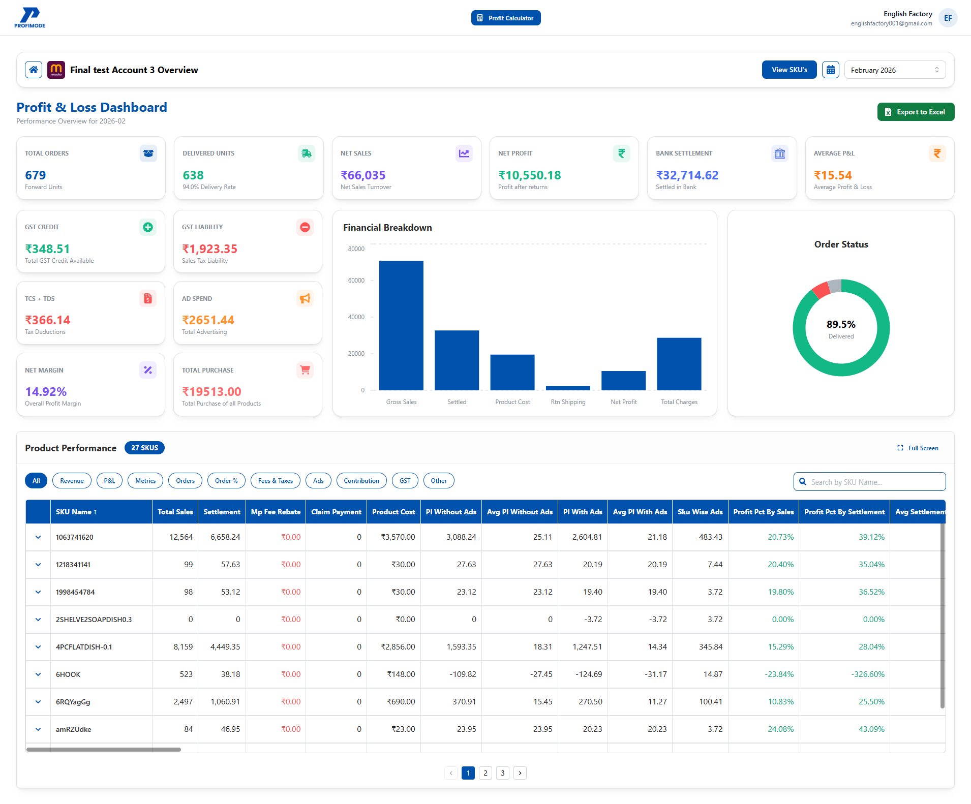971x804 pixels.
Task: Open the Profit Calculator
Action: [505, 17]
